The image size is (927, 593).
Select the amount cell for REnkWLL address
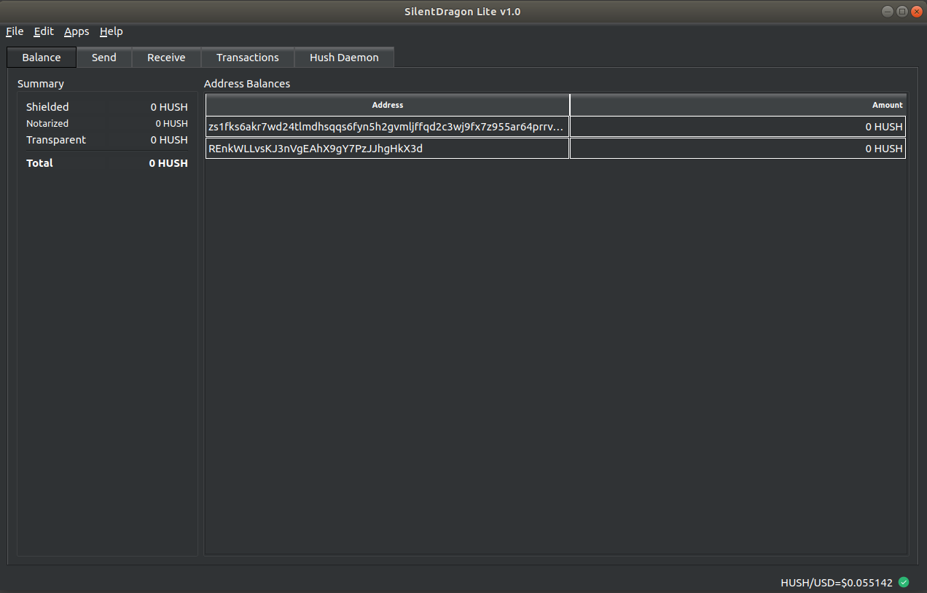(738, 149)
